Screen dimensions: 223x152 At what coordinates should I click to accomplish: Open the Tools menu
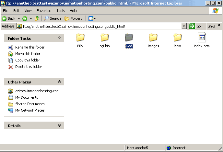pyautogui.click(x=61, y=11)
